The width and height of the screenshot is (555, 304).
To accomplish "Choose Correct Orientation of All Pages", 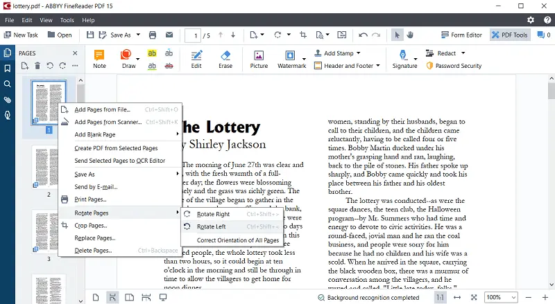I will click(232, 240).
